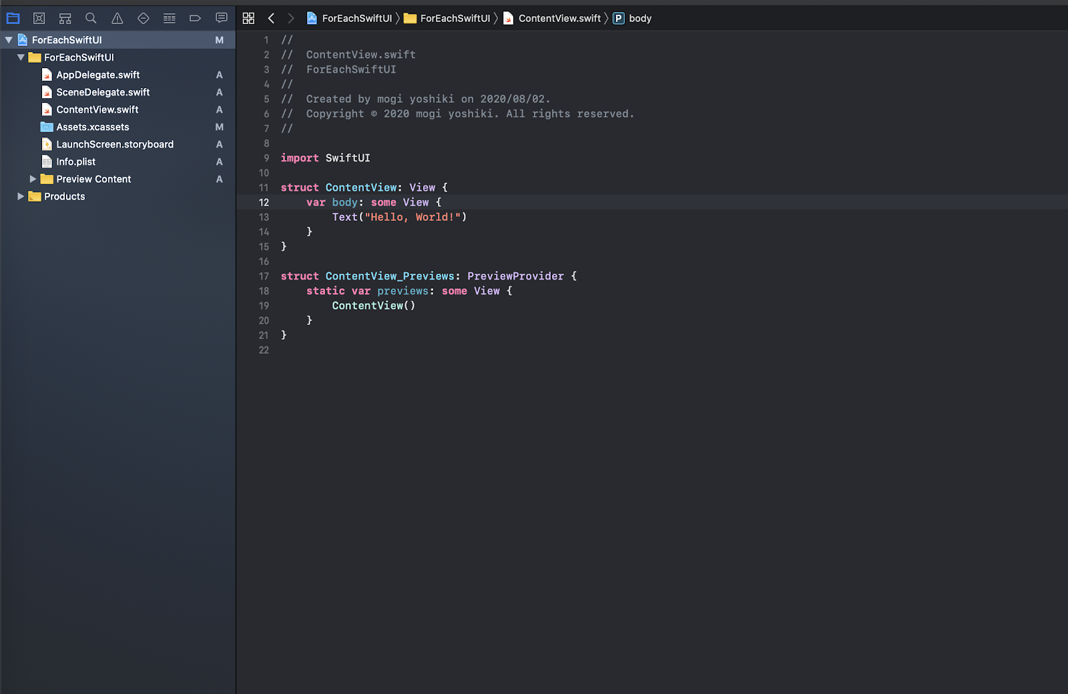The width and height of the screenshot is (1068, 694).
Task: Click line number 12 in gutter
Action: (x=264, y=202)
